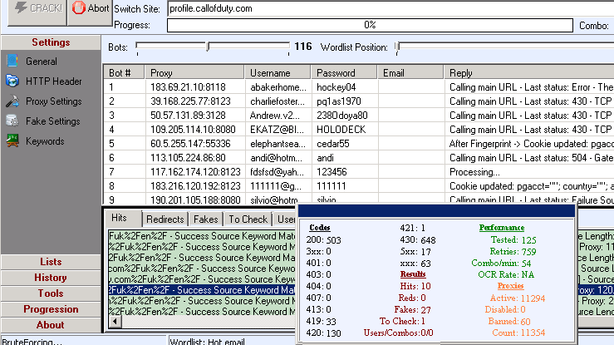614x345 pixels.
Task: Click left arrow of Hits horizontal scrollbar
Action: click(115, 322)
